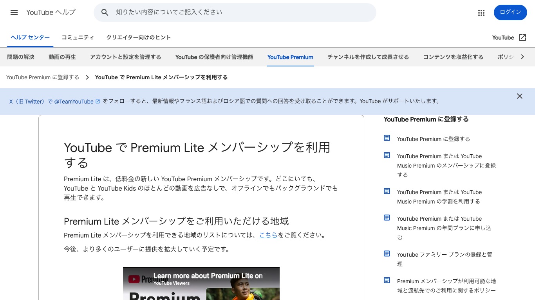Click article icon beside '年間プランに申し込む' entry

click(387, 218)
